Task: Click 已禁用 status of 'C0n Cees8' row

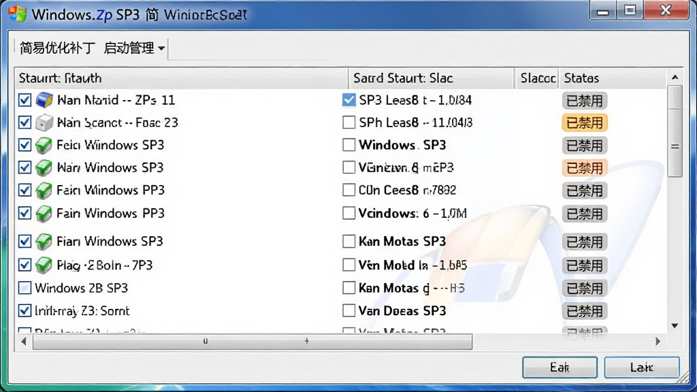Action: [x=585, y=191]
